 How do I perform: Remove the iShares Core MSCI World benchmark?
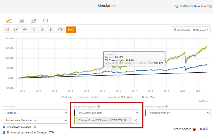(136, 121)
